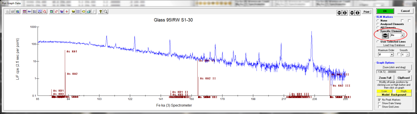This screenshot has height=114, width=417.
Task: Open the specific element As dropdown
Action: point(402,35)
